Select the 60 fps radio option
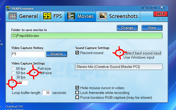The width and height of the screenshot is (176, 110). point(13,68)
